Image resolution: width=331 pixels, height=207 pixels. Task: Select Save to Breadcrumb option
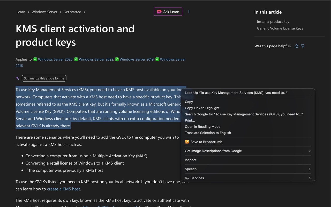point(248,142)
